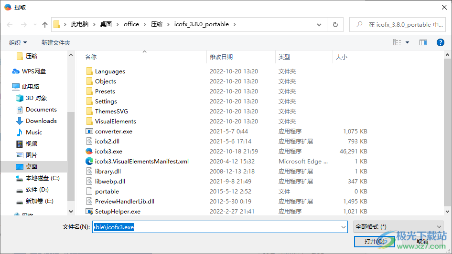Select the Presets folder icon
The width and height of the screenshot is (452, 254).
(x=89, y=91)
